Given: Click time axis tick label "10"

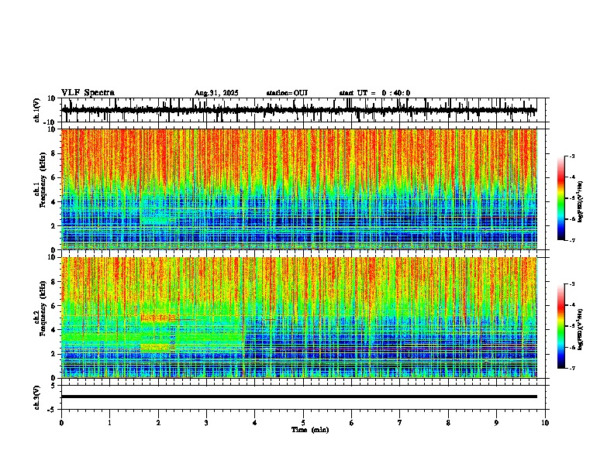Looking at the screenshot, I should click(545, 423).
